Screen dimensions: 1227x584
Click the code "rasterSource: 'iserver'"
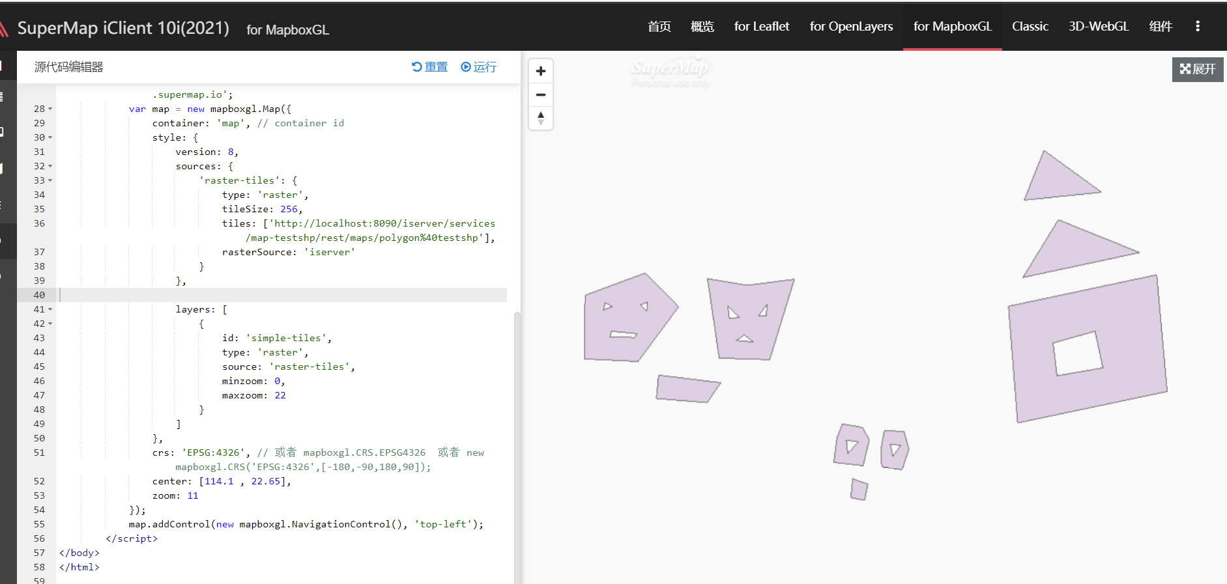[289, 252]
